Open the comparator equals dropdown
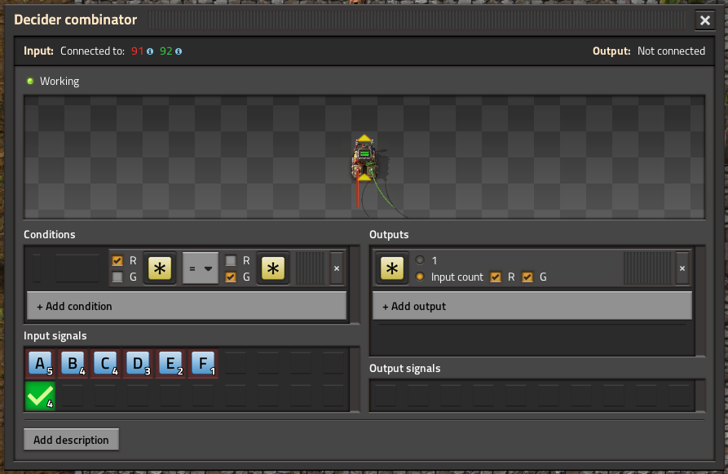Image resolution: width=728 pixels, height=474 pixels. click(201, 268)
